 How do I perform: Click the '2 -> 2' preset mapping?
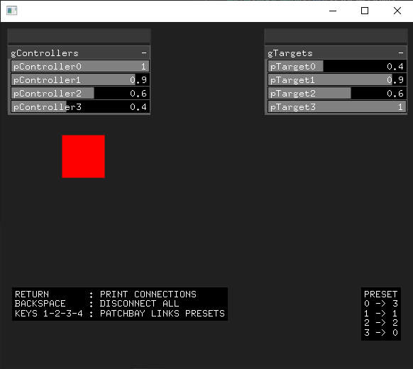[x=380, y=323]
